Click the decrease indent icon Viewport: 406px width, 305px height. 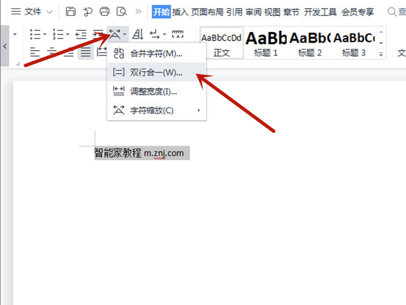tap(81, 34)
